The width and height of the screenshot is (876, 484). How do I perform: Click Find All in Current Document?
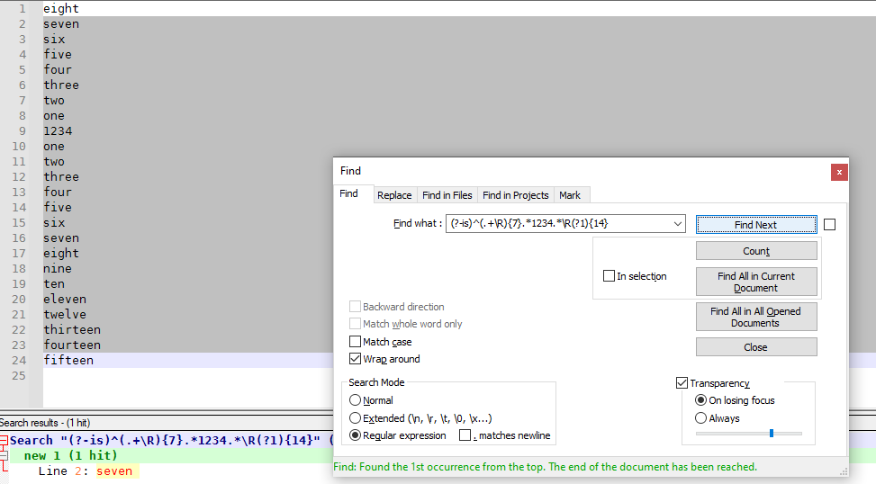pyautogui.click(x=756, y=282)
